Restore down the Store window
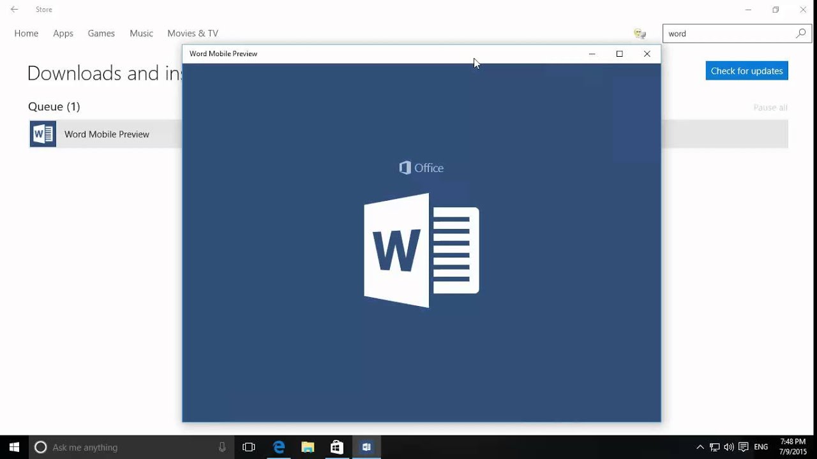817x459 pixels. pos(776,10)
